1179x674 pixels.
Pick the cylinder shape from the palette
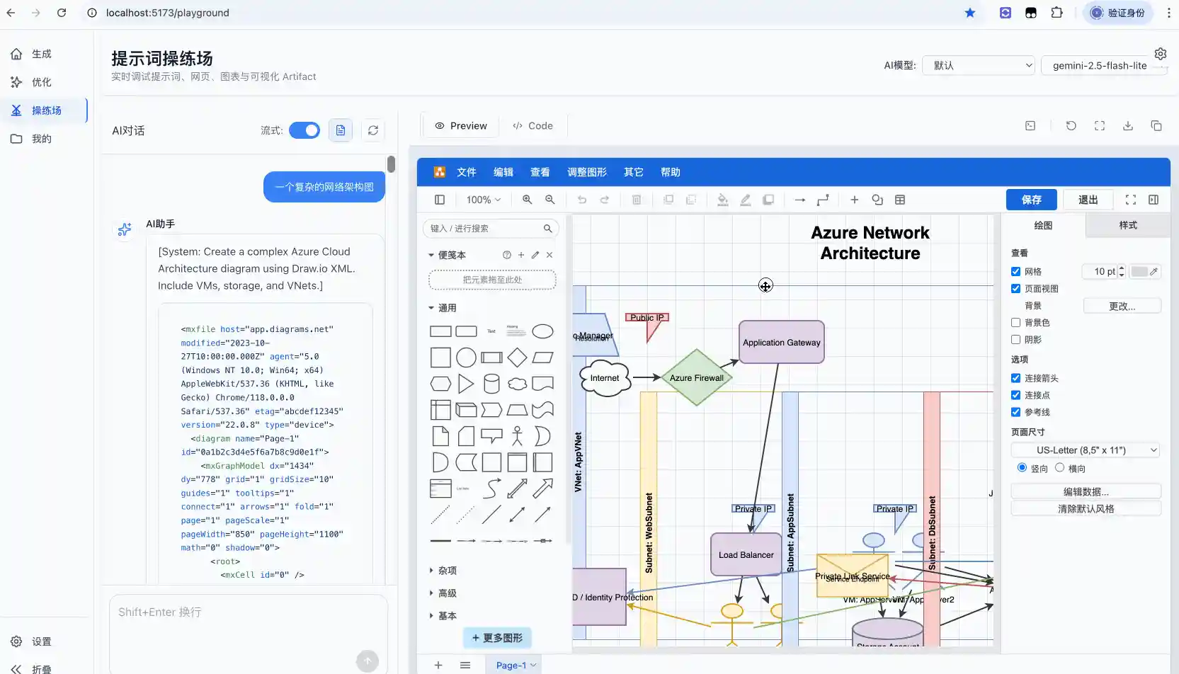point(491,384)
